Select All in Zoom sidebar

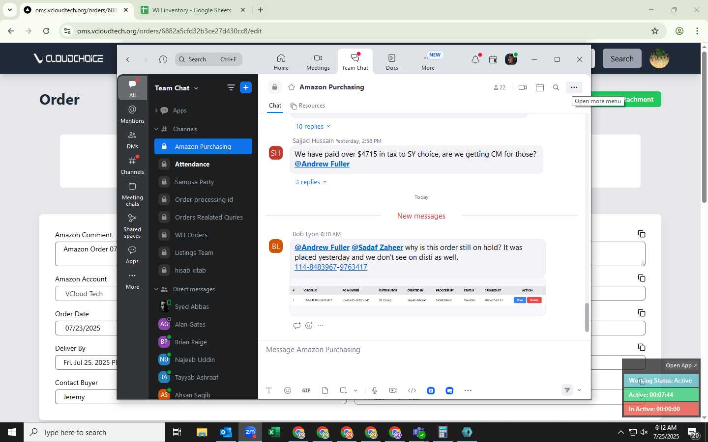(132, 88)
